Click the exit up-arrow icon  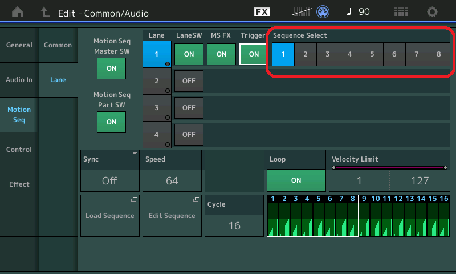pos(45,12)
